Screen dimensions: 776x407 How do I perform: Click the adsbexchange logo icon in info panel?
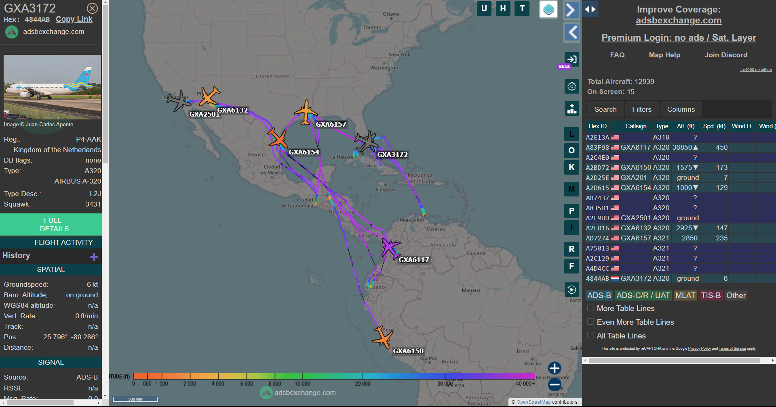12,32
